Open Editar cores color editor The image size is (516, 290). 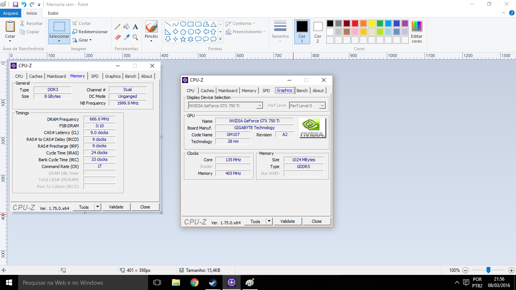417,32
